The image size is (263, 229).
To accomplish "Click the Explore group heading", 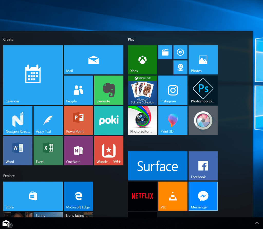I will coord(9,176).
